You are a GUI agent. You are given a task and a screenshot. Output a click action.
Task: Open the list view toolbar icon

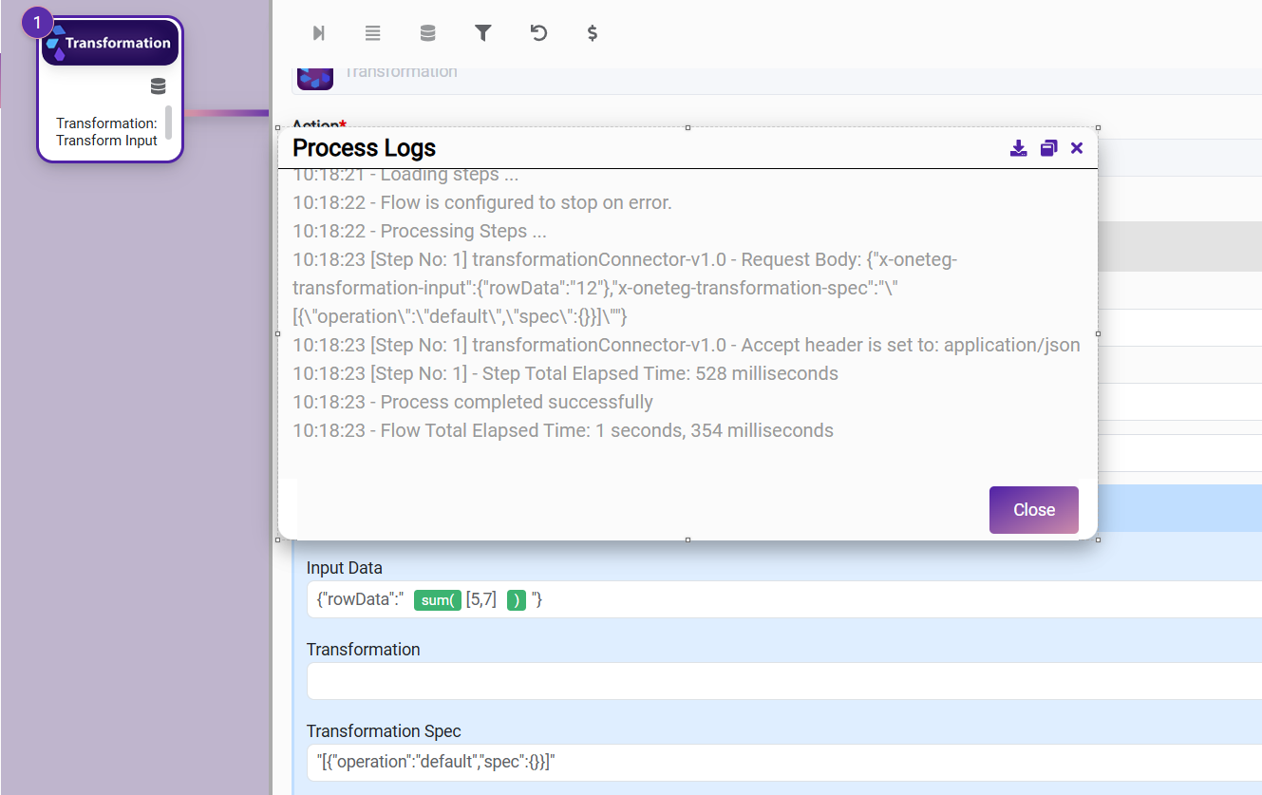[x=373, y=33]
